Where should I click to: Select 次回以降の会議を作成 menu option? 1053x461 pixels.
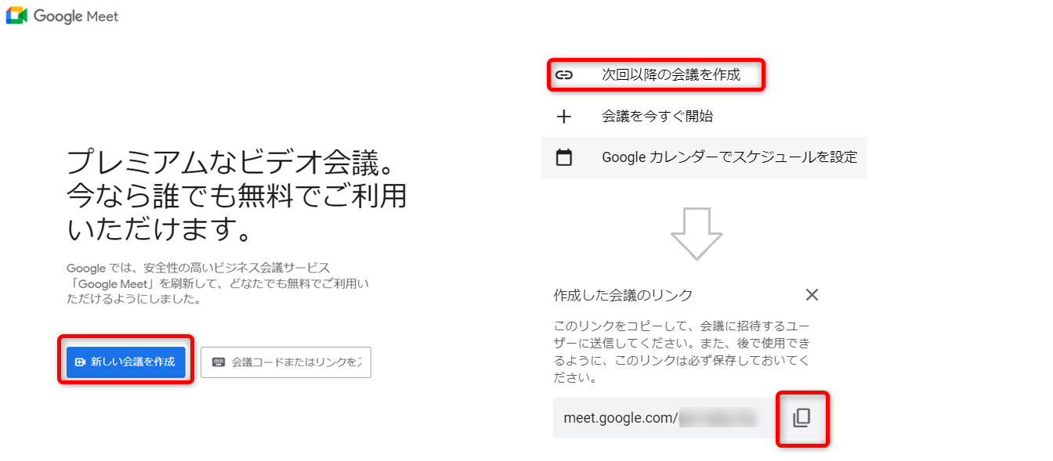(671, 75)
